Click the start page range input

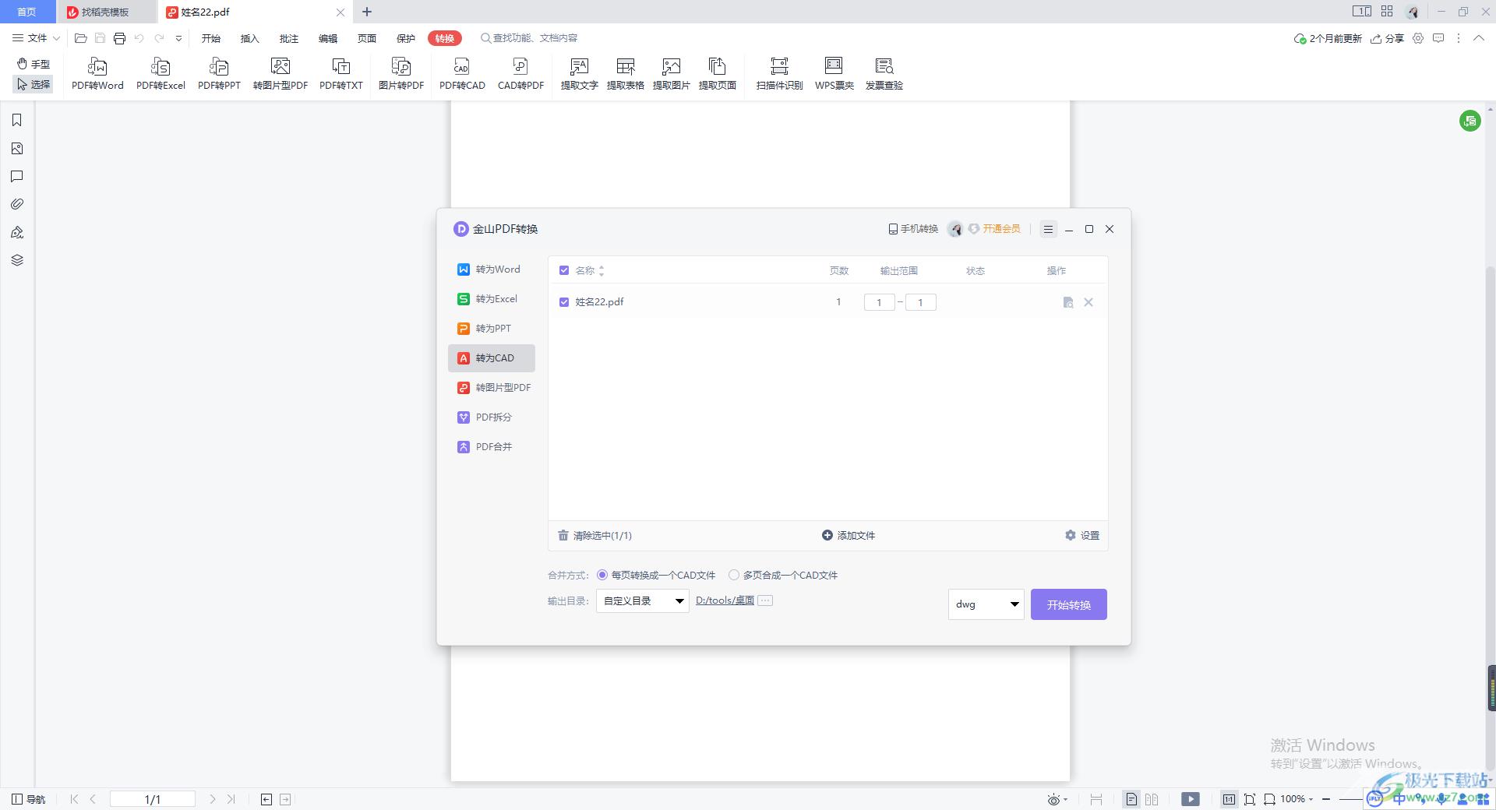879,302
